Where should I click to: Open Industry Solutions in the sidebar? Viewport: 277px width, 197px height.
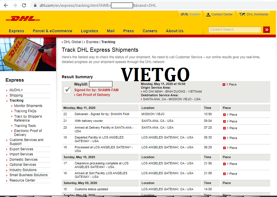tap(23, 170)
